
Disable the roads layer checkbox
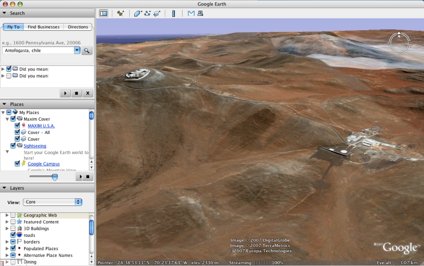tap(13, 235)
